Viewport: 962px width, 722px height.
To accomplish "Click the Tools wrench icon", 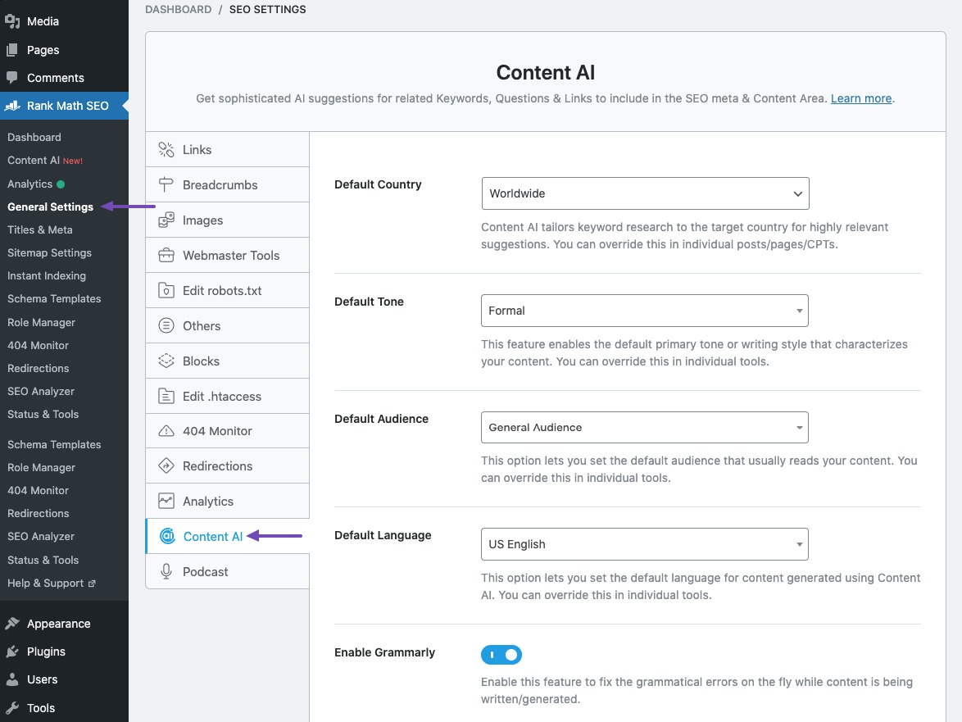I will coord(12,707).
